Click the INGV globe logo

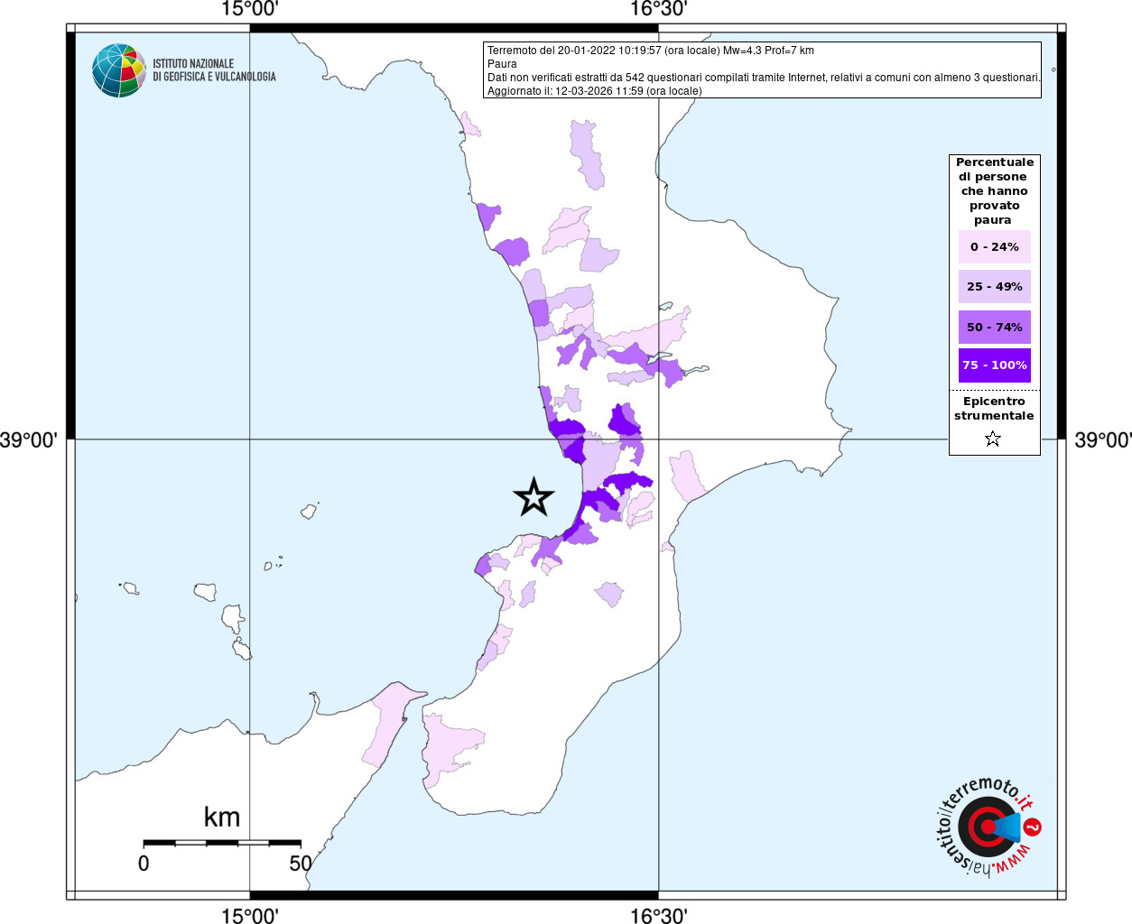[118, 70]
